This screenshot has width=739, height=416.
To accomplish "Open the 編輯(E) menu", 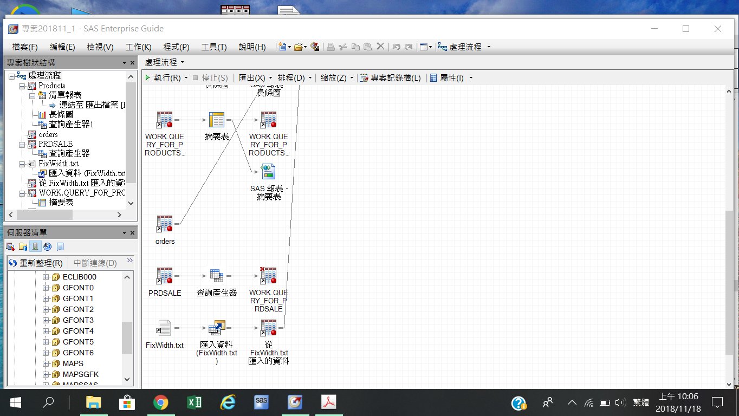I will tap(62, 47).
